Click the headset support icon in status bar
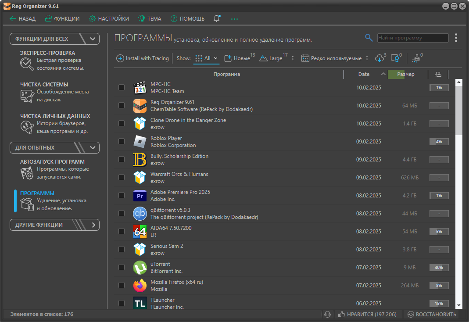The height and width of the screenshot is (322, 469). coord(327,314)
